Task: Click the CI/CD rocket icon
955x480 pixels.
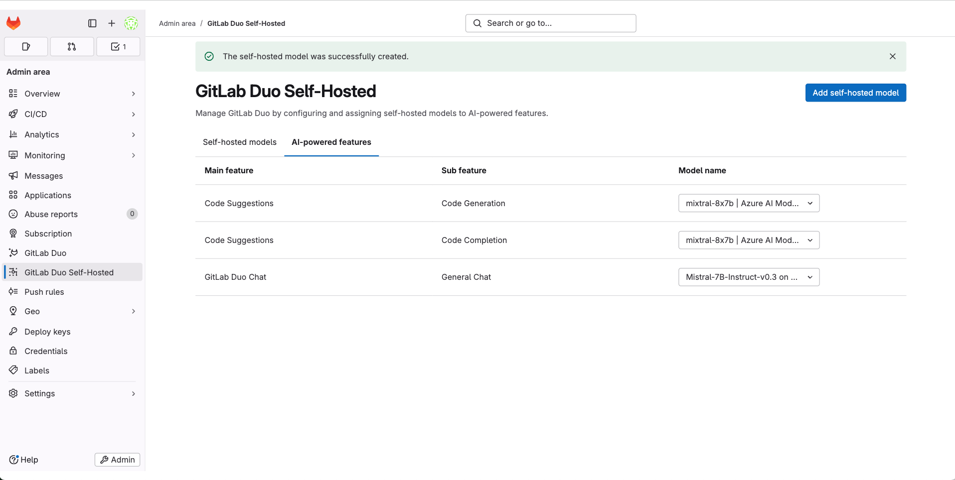Action: click(x=13, y=114)
